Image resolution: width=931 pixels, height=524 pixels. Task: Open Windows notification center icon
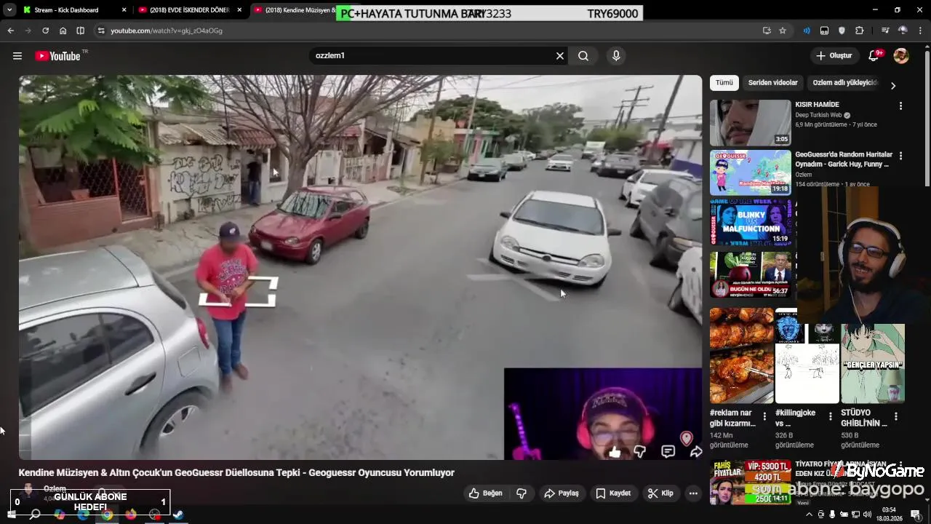tap(916, 515)
